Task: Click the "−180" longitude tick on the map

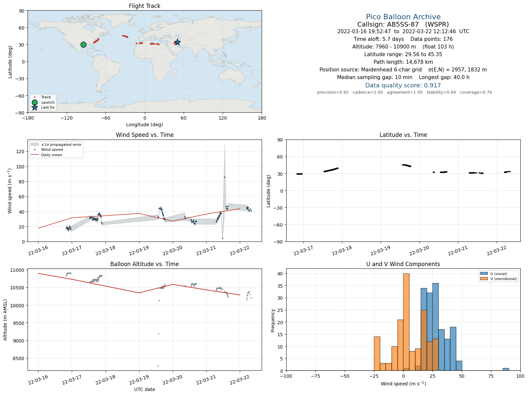Action: pyautogui.click(x=28, y=118)
